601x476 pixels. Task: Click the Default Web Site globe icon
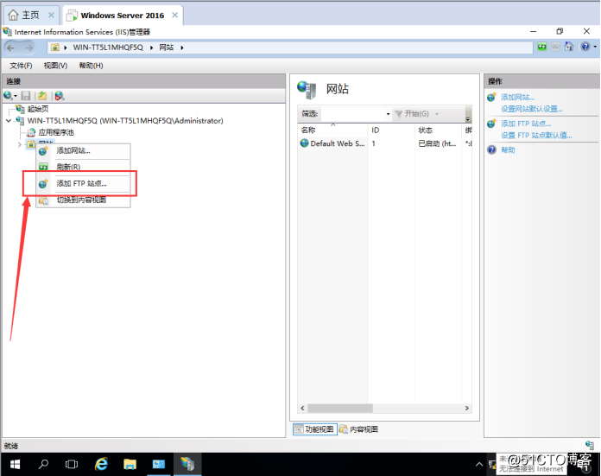304,143
